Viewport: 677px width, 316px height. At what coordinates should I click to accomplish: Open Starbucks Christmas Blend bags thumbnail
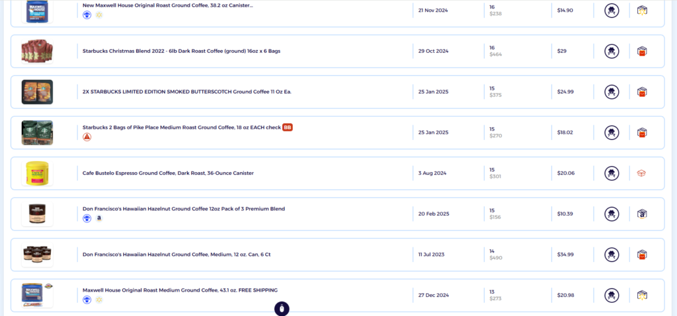coord(37,51)
